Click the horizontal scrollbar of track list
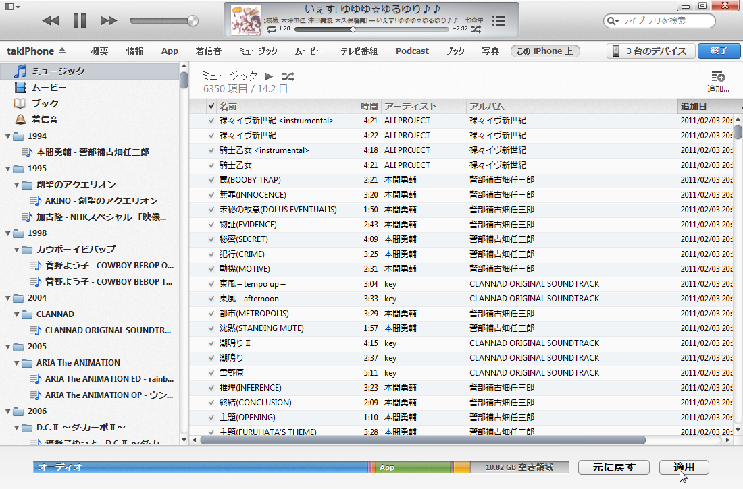Viewport: 743px width, 489px height. click(x=423, y=440)
